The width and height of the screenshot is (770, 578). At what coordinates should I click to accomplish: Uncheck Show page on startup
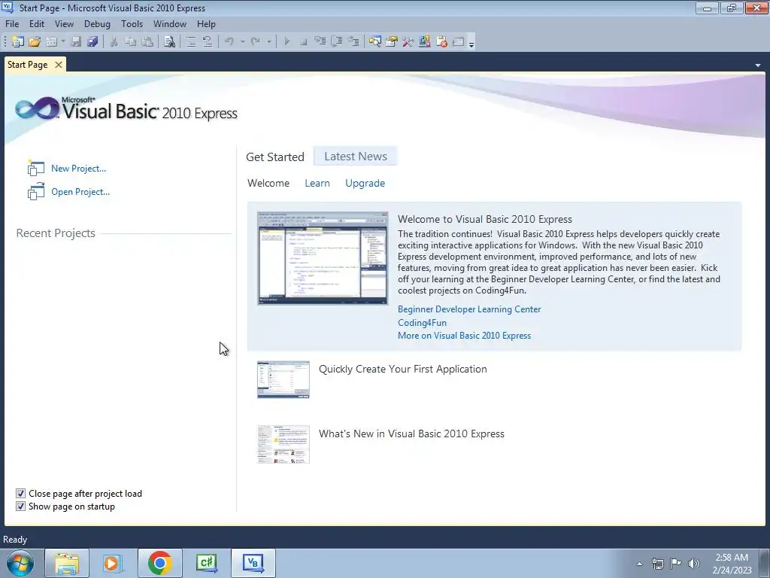tap(20, 507)
